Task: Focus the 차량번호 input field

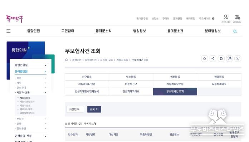Action: [x=75, y=109]
